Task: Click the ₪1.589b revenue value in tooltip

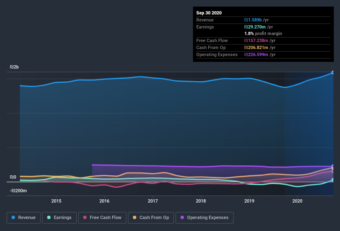Action: tap(254, 20)
